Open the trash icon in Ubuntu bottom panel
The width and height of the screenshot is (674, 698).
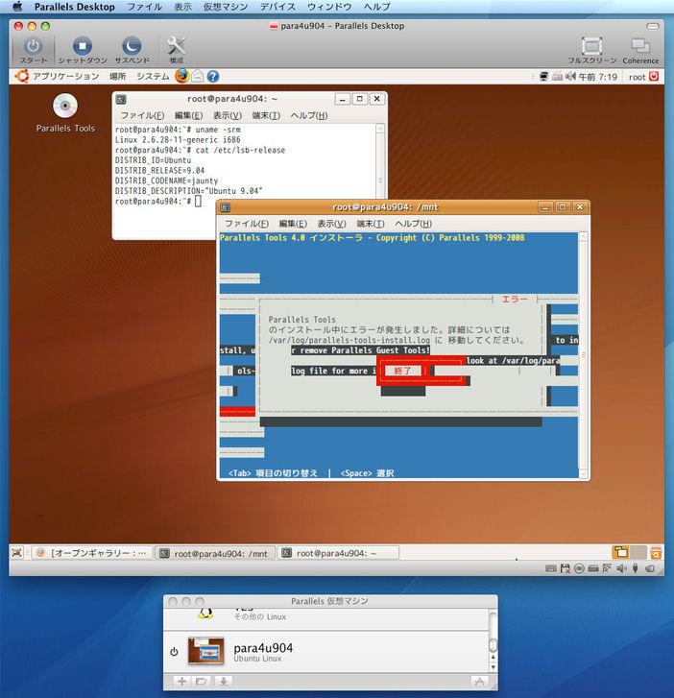(656, 553)
